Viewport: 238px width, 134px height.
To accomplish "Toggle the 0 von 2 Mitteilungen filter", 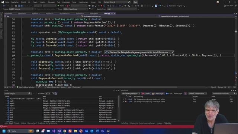I will (x=174, y=93).
